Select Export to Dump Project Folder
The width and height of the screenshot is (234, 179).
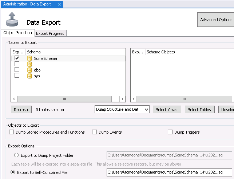point(13,155)
